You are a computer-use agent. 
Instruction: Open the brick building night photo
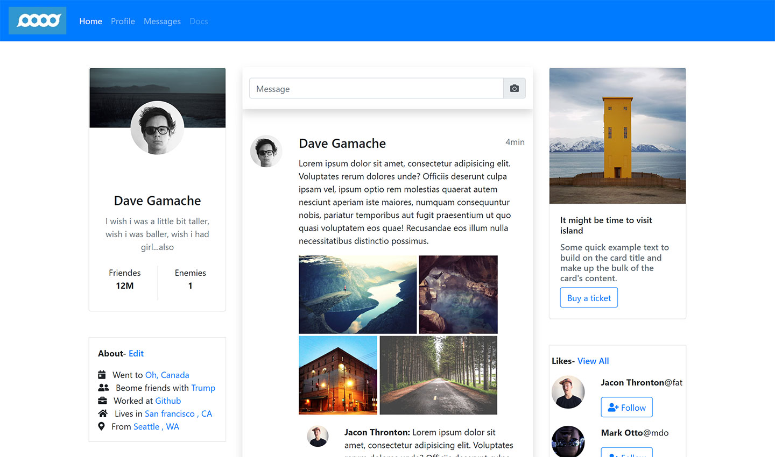pos(338,375)
